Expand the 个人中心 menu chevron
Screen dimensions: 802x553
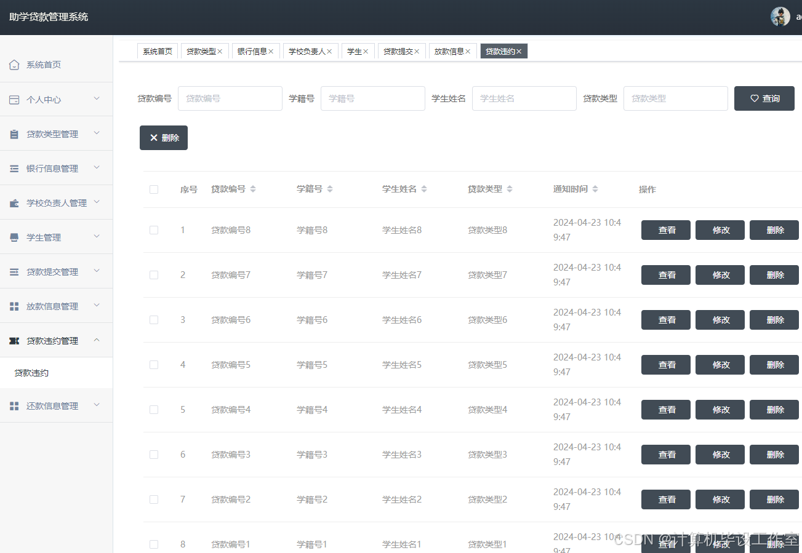tap(97, 98)
